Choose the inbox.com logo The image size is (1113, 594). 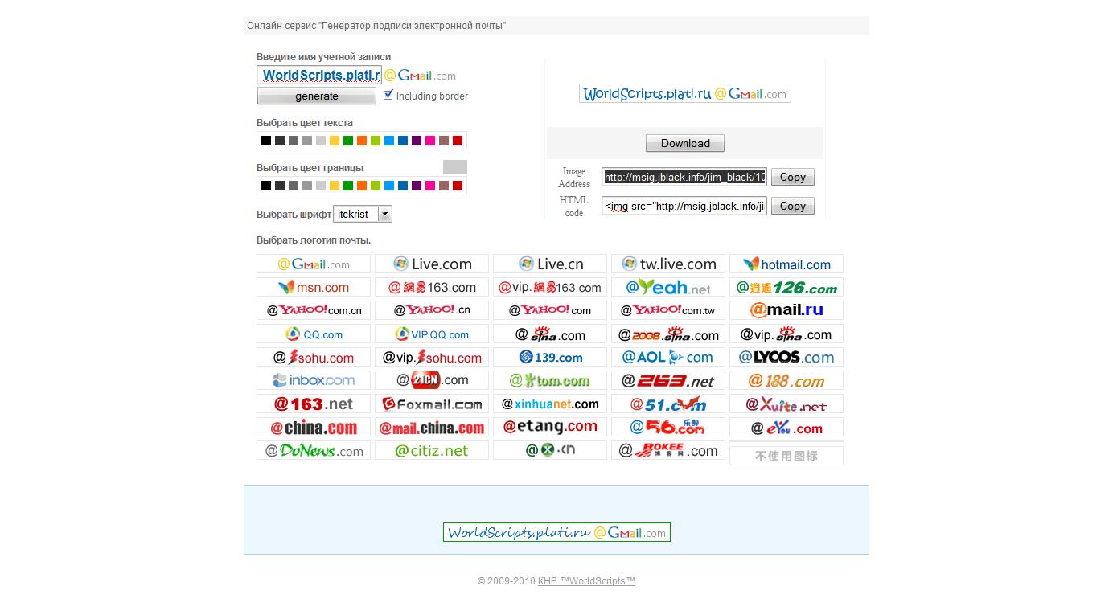pos(314,380)
